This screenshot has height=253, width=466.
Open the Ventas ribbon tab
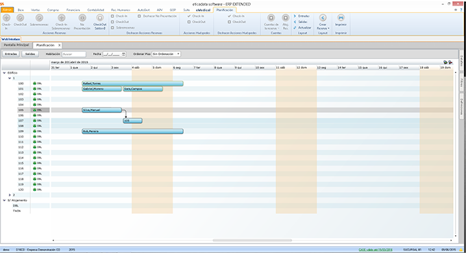[x=36, y=10]
